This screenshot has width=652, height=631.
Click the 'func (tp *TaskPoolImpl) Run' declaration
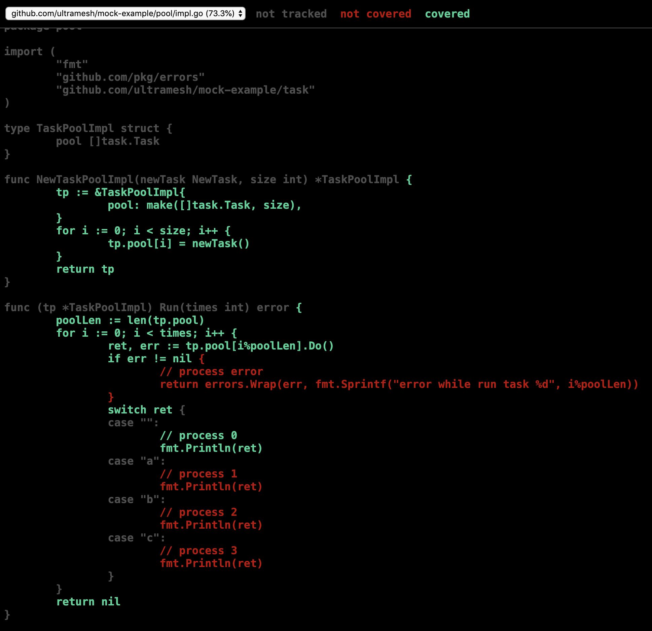(x=153, y=307)
